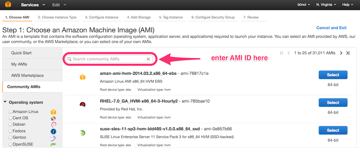The width and height of the screenshot is (360, 152).
Task: Open the Help dropdown menu
Action: 348,5
